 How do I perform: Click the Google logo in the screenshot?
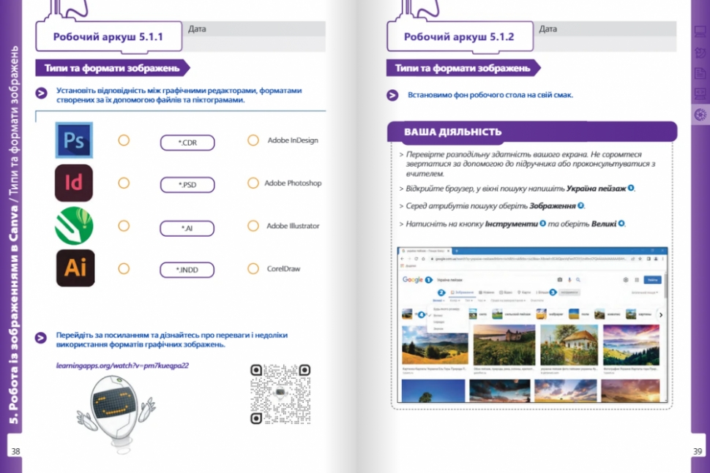(x=413, y=280)
